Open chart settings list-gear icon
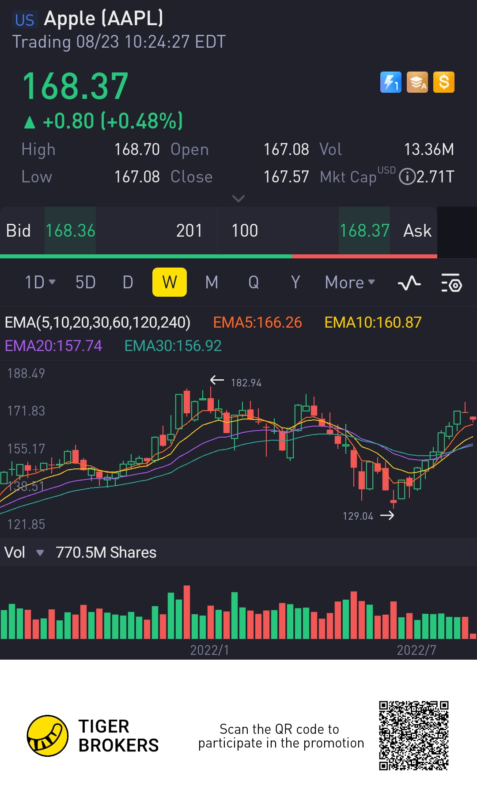 pyautogui.click(x=451, y=283)
